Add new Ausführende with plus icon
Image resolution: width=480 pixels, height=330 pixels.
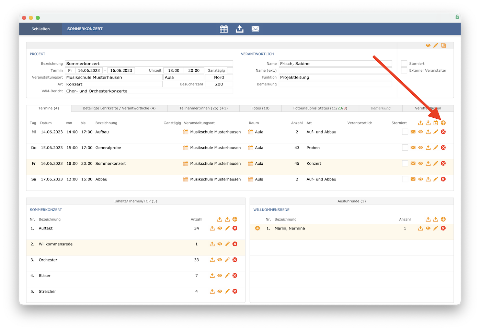pos(443,219)
